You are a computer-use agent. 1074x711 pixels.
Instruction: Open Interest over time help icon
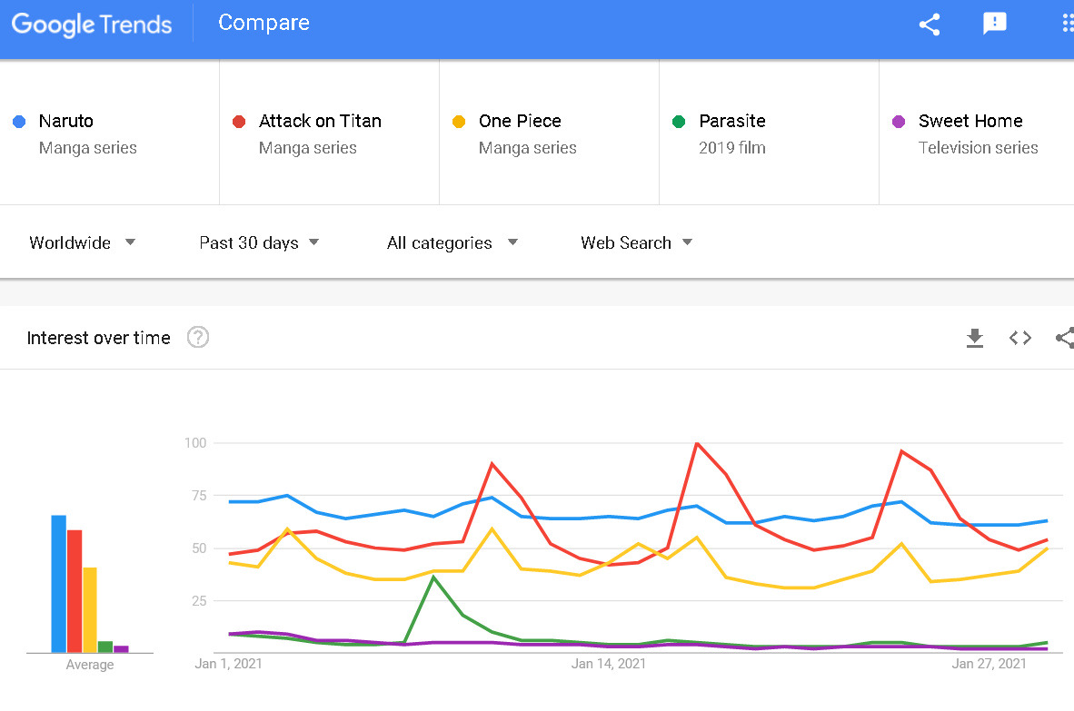pyautogui.click(x=198, y=338)
